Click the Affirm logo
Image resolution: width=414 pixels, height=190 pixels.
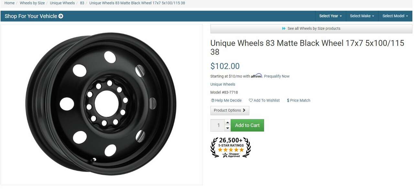point(256,76)
